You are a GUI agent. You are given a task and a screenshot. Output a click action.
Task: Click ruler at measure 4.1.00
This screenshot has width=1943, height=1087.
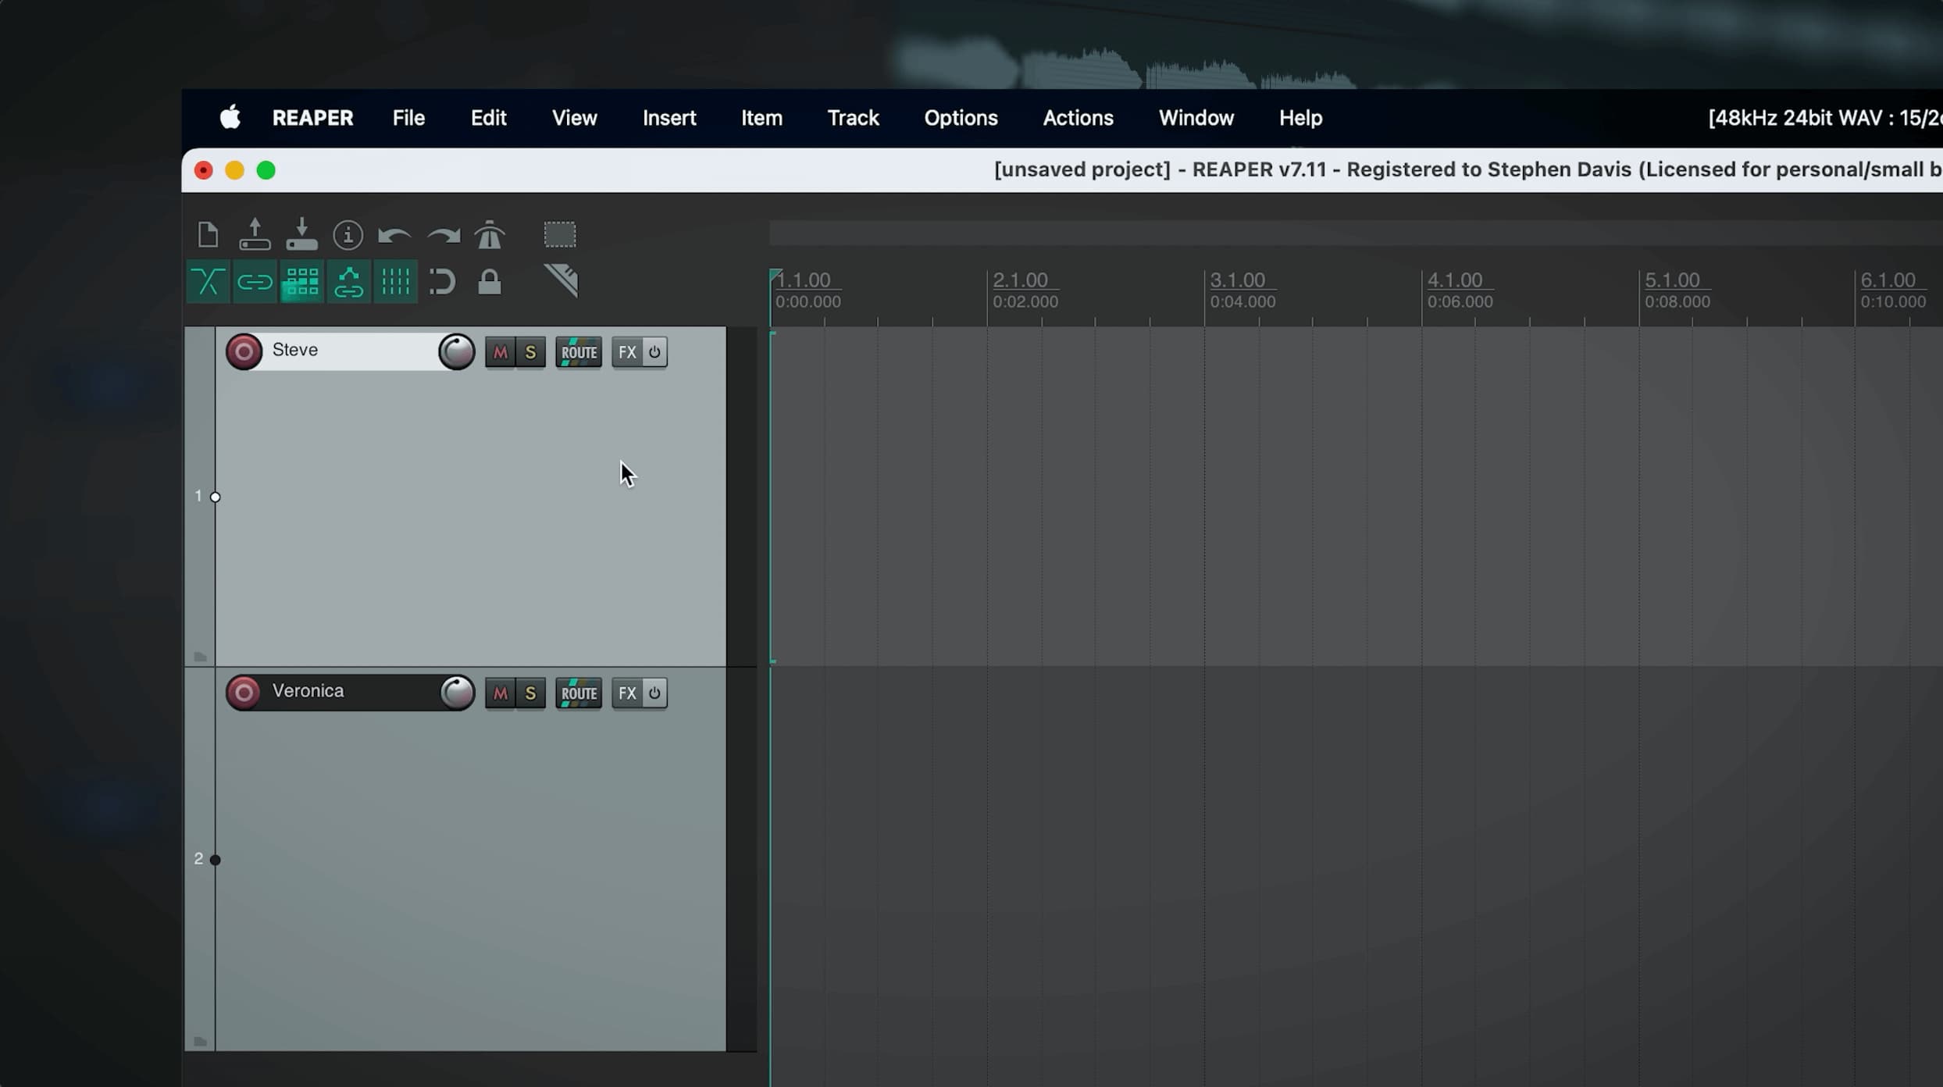click(x=1455, y=280)
